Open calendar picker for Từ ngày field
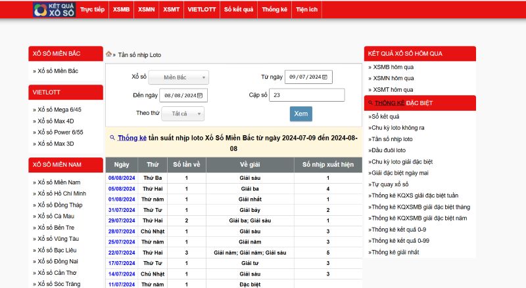The width and height of the screenshot is (526, 288). 325,77
